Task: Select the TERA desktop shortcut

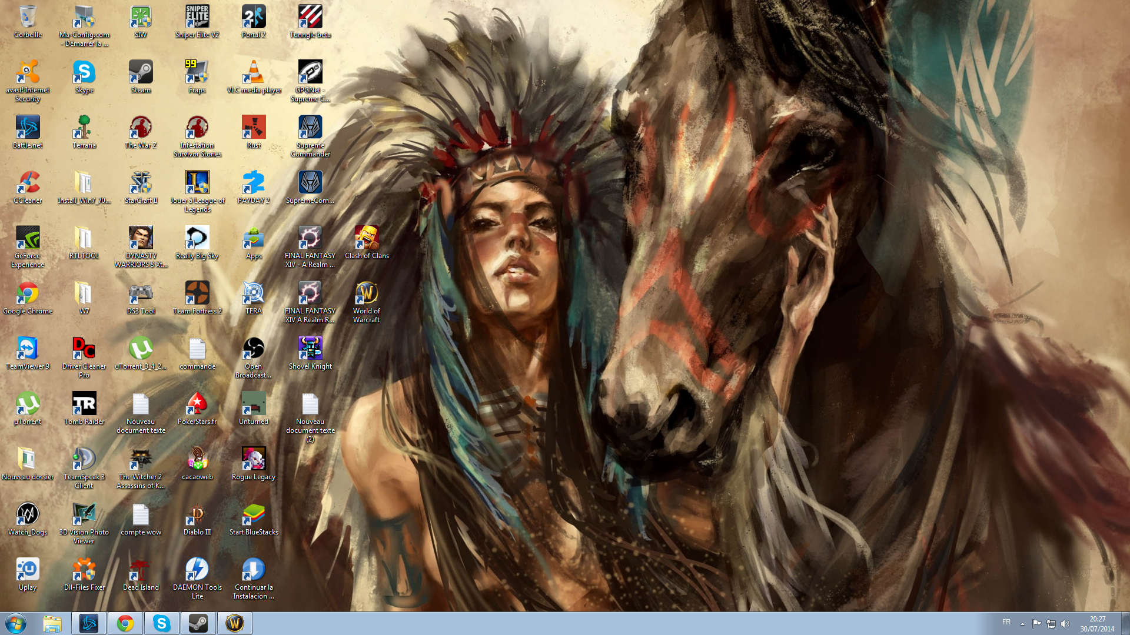Action: 254,298
